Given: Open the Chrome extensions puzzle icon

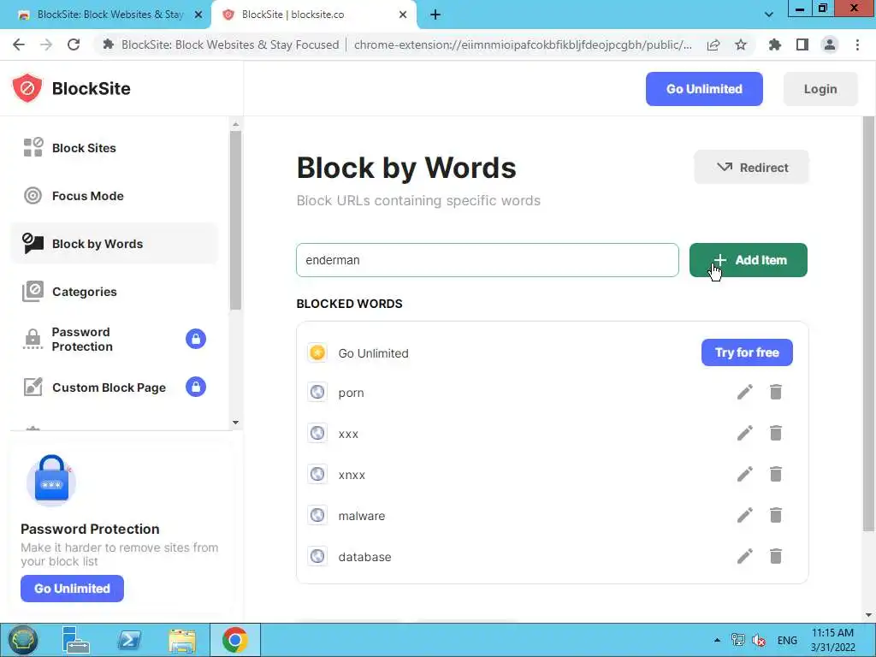Looking at the screenshot, I should point(774,44).
